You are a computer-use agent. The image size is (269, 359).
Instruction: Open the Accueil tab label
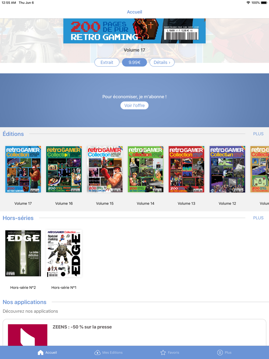[x=51, y=353]
